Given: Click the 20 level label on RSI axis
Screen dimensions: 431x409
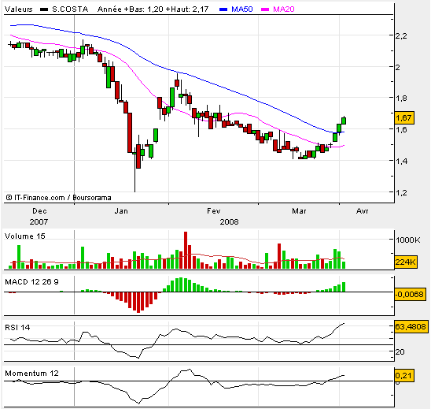Looking at the screenshot, I should click(x=400, y=351).
